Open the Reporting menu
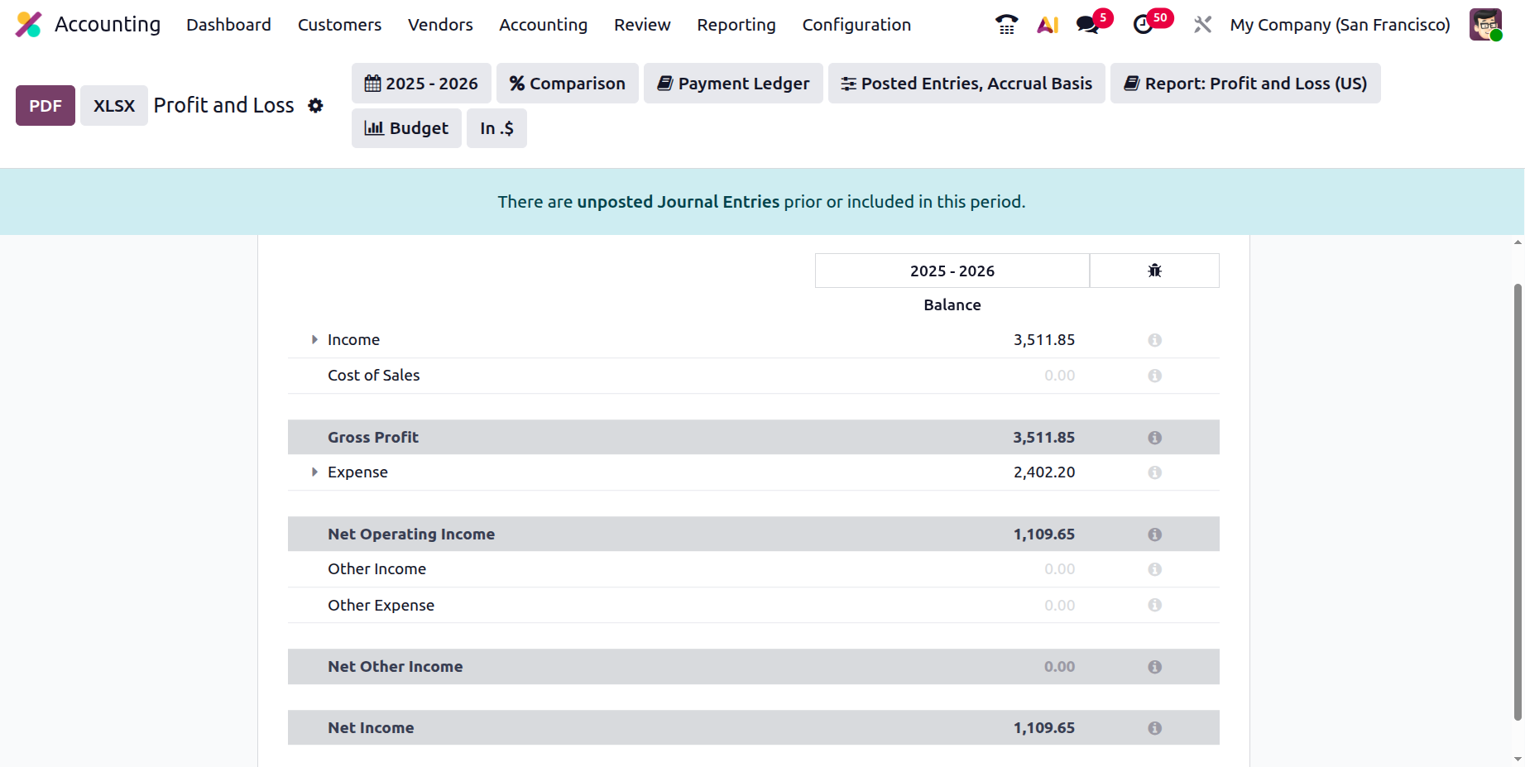The width and height of the screenshot is (1525, 767). tap(736, 25)
